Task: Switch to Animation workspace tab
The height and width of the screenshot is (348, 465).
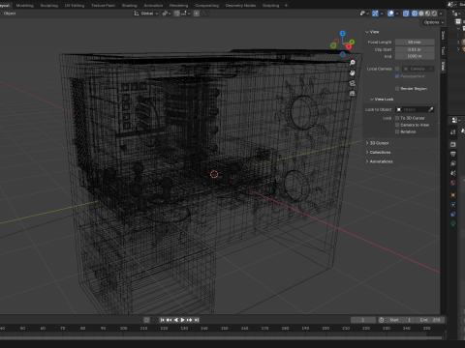Action: coord(153,6)
